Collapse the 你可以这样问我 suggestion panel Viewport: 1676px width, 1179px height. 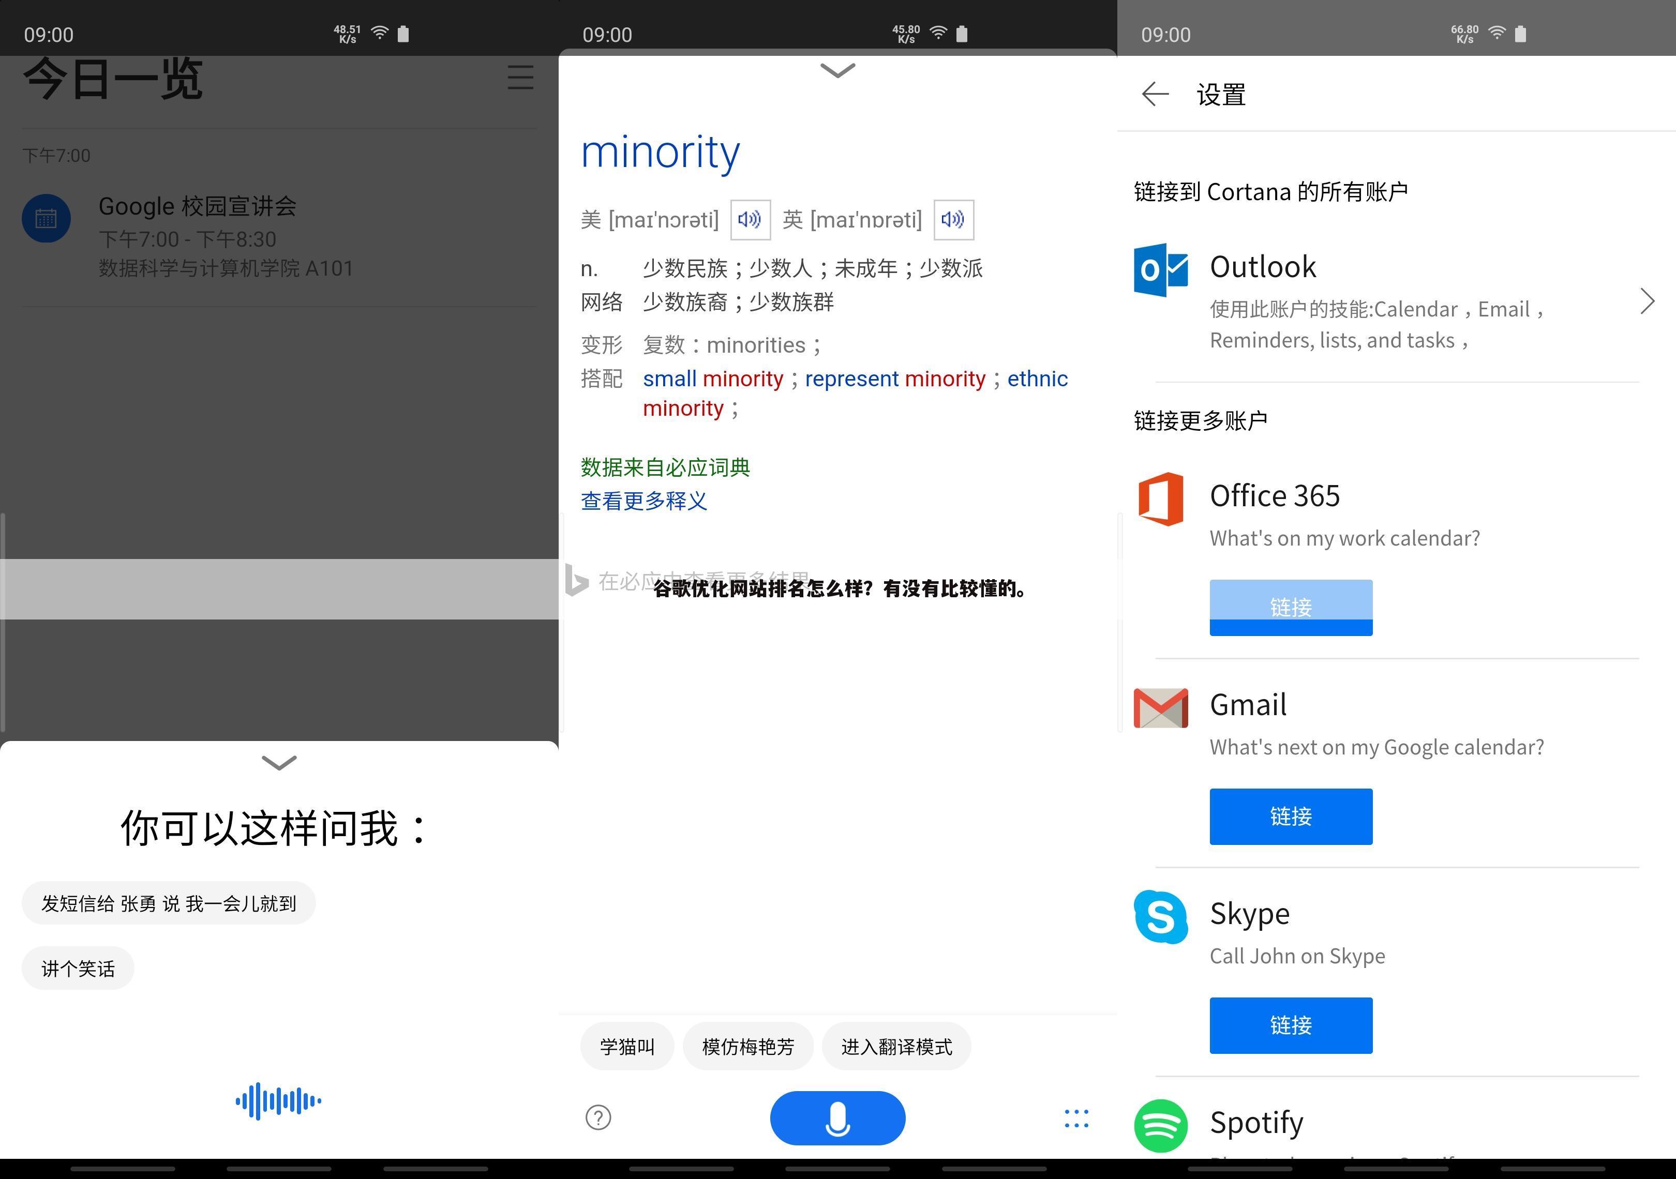pyautogui.click(x=279, y=762)
